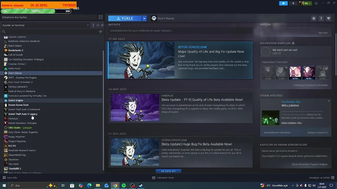Switch library to grid collections view

pos(101,17)
